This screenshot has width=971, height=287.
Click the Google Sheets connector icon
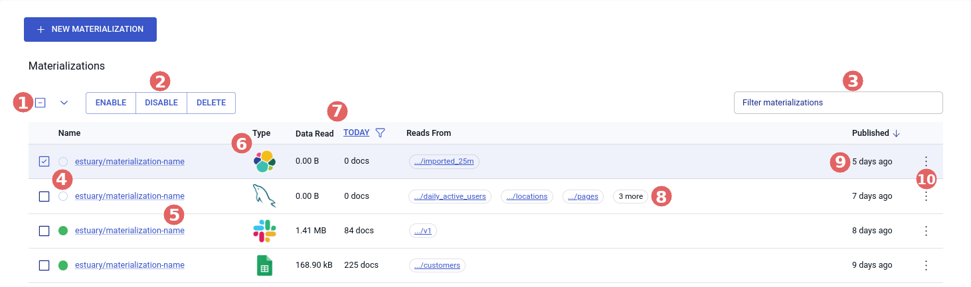coord(264,265)
